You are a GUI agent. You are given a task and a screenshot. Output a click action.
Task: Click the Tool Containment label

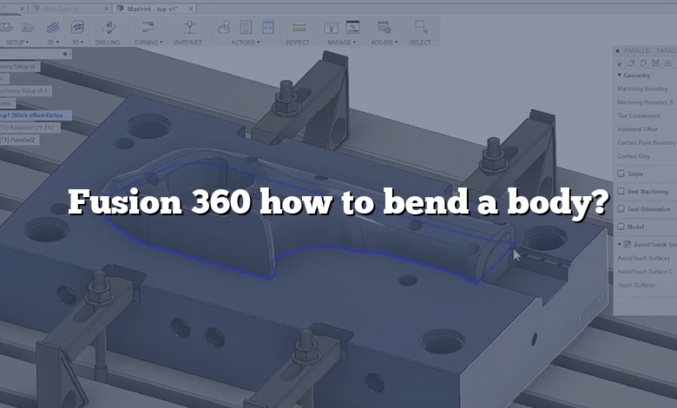tap(639, 115)
